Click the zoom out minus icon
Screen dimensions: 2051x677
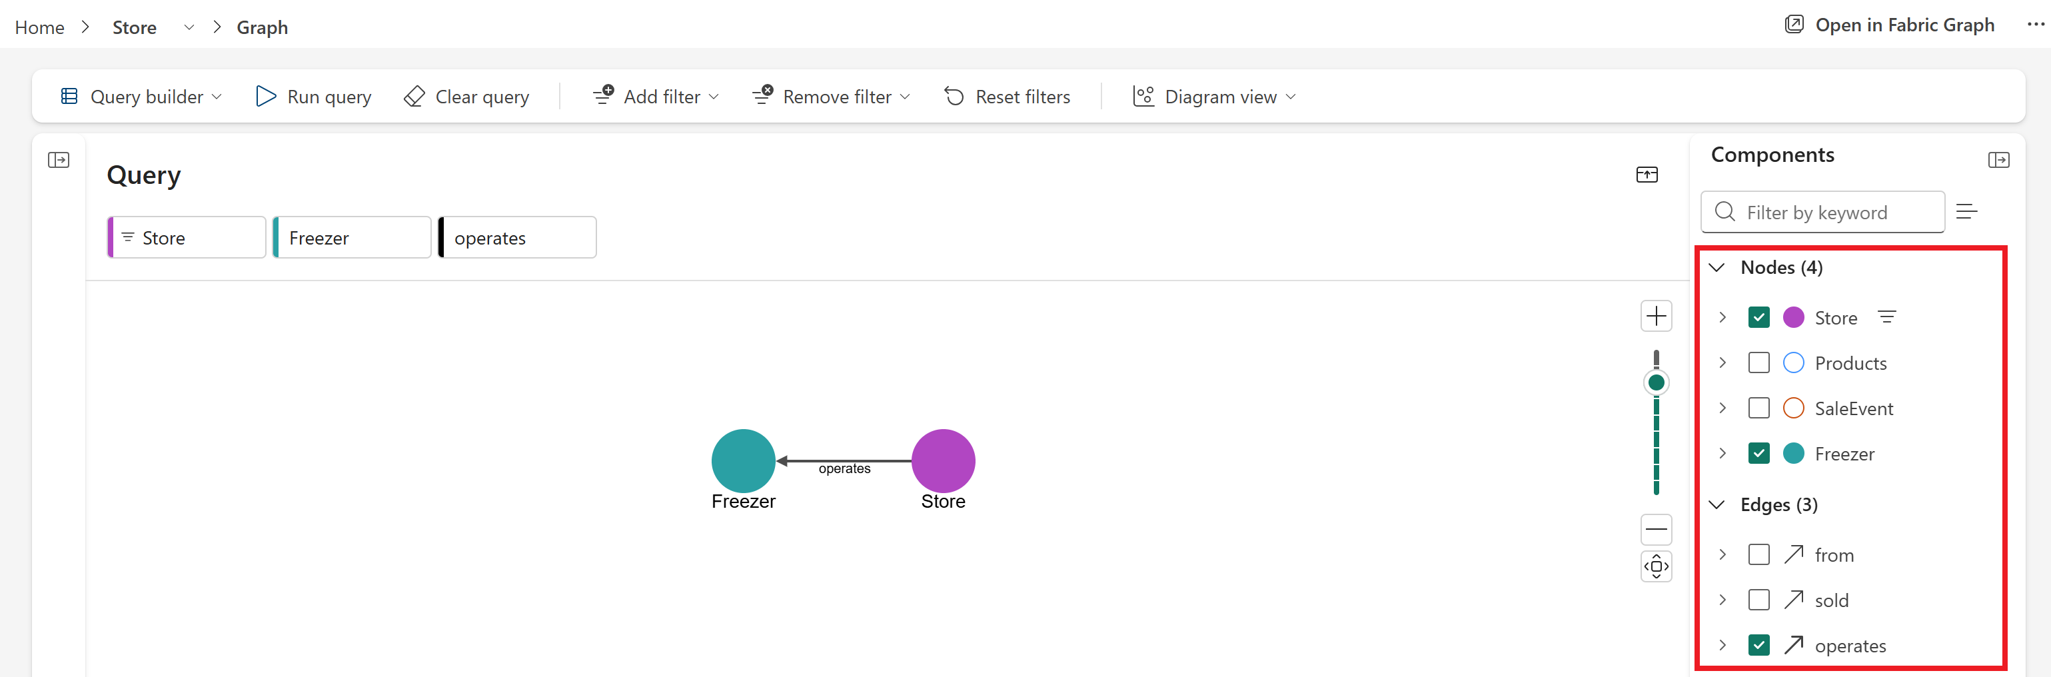(x=1656, y=529)
